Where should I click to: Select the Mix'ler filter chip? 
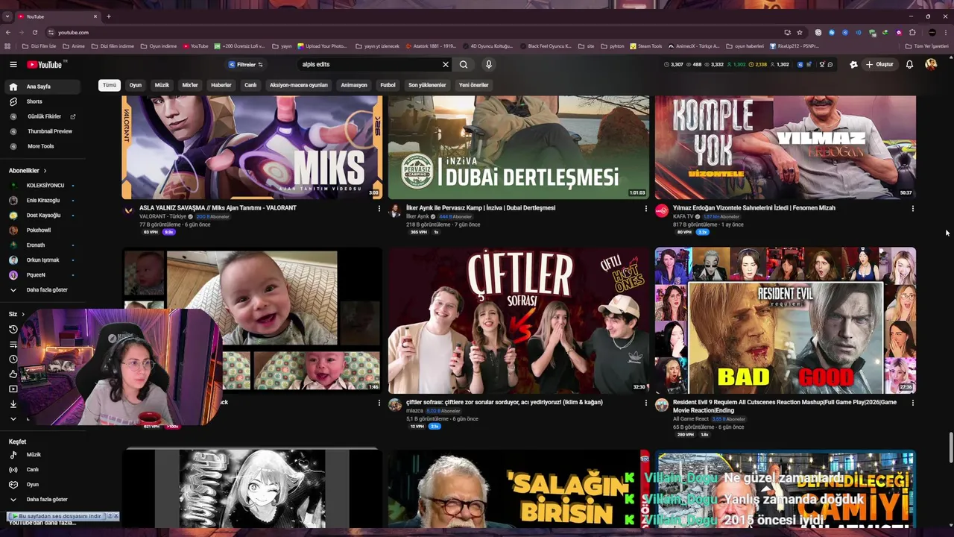tap(190, 85)
